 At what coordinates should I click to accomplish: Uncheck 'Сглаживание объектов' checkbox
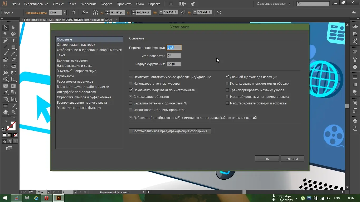[131, 97]
